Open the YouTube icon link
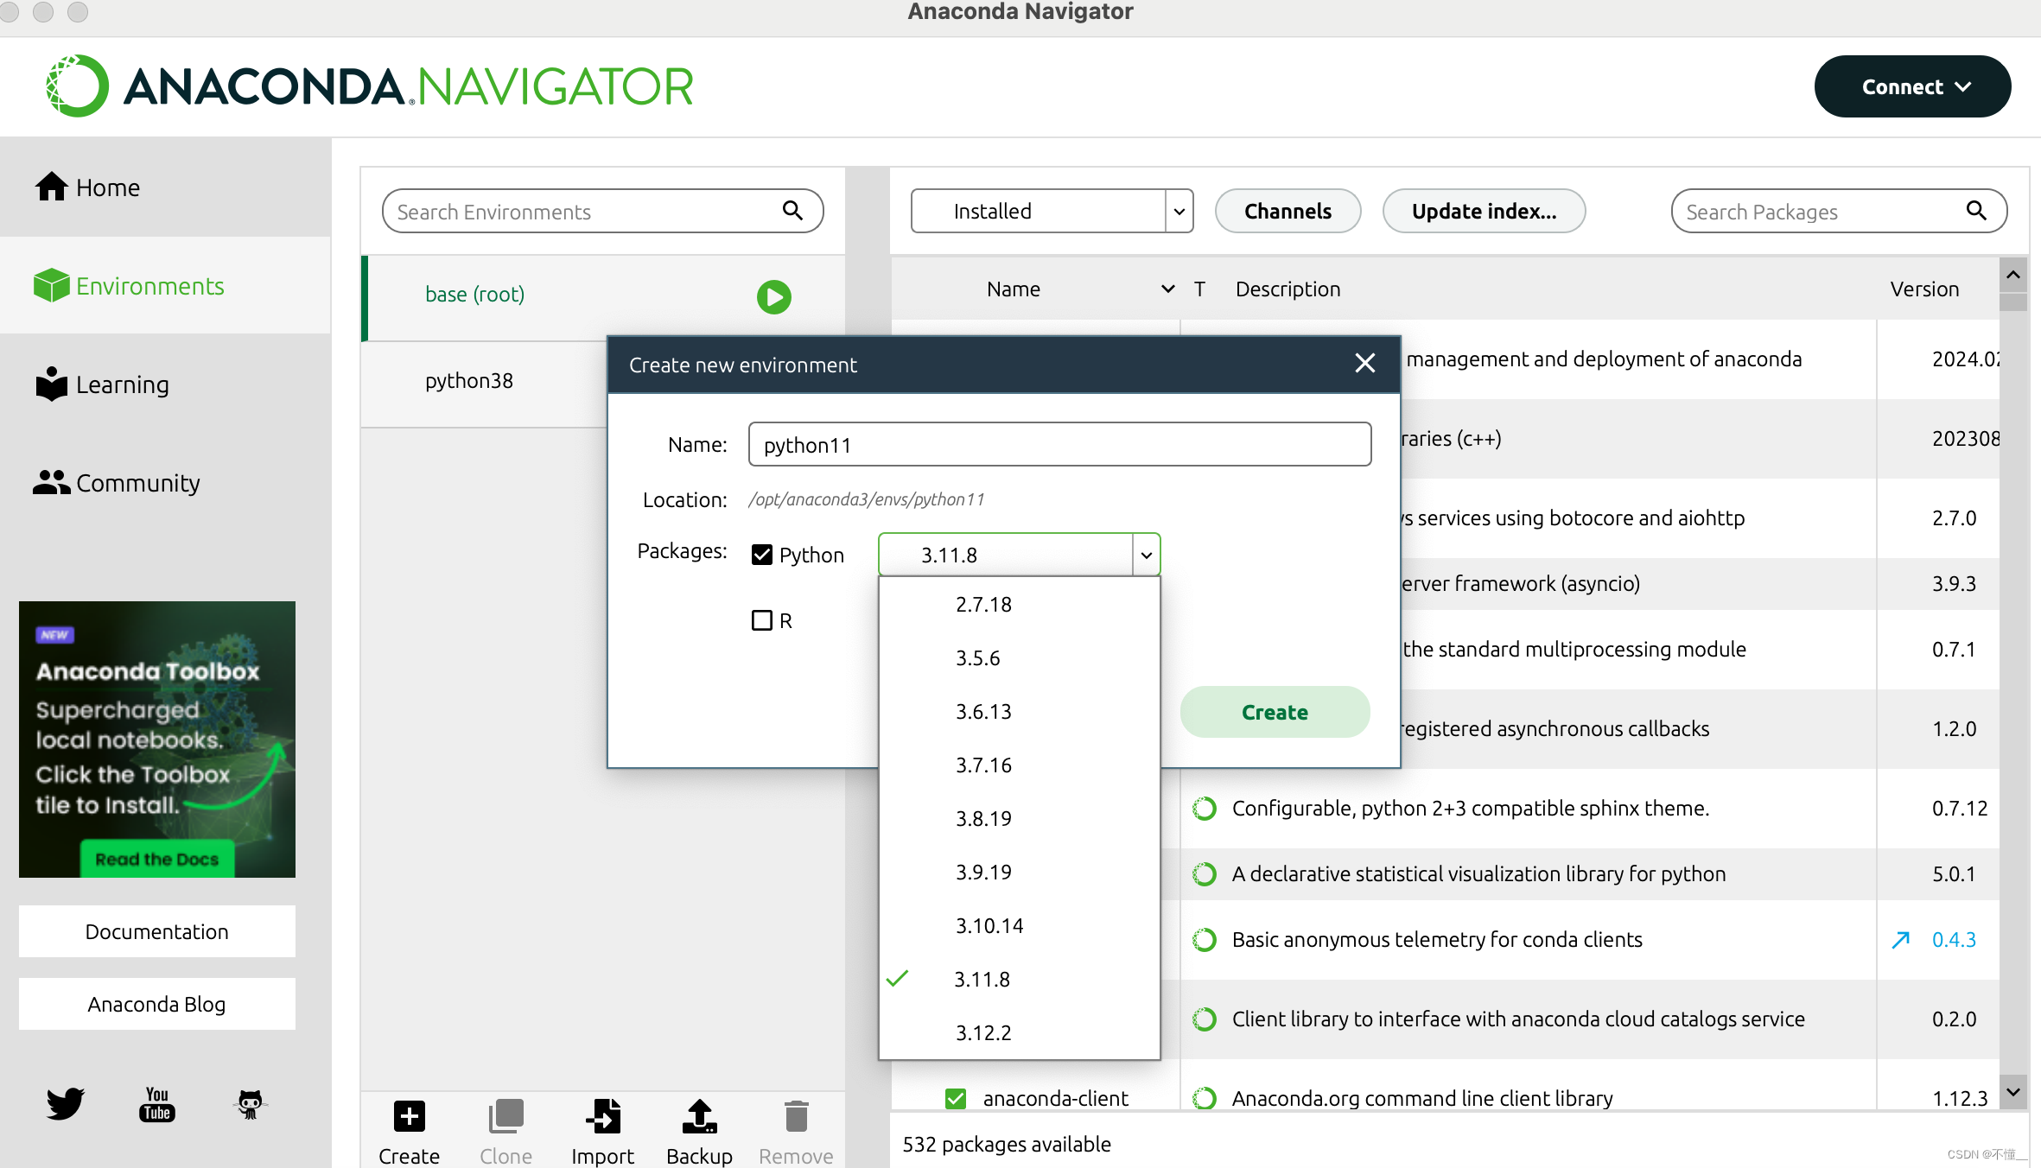The width and height of the screenshot is (2041, 1168). [x=157, y=1103]
